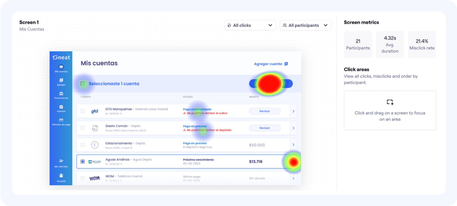Click the Último pago status text

point(191,177)
